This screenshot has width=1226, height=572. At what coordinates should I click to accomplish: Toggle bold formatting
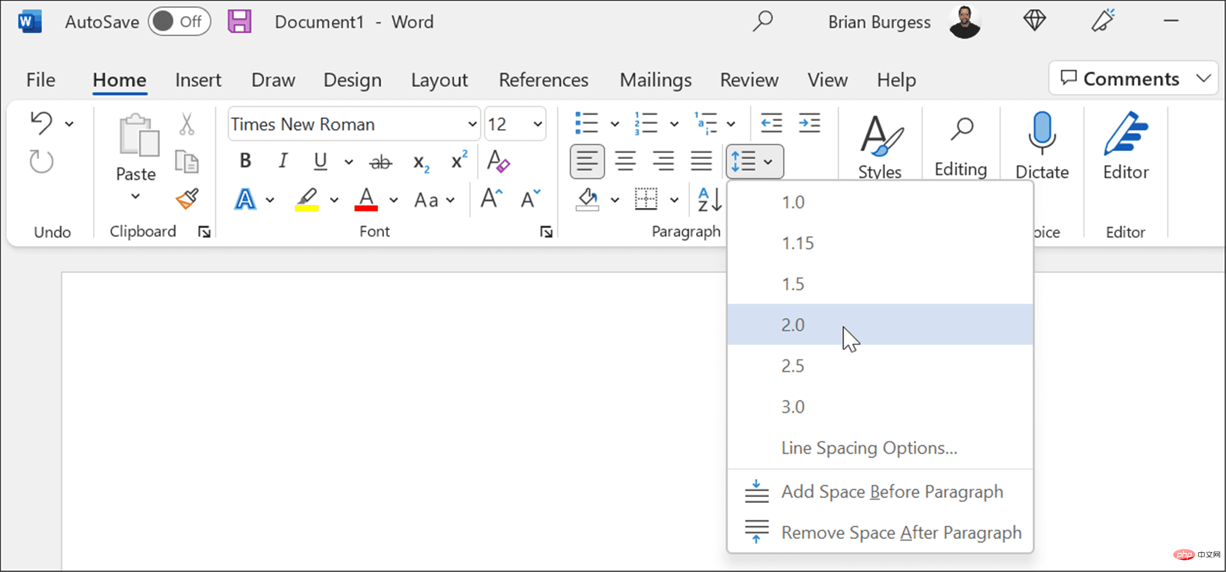tap(245, 161)
